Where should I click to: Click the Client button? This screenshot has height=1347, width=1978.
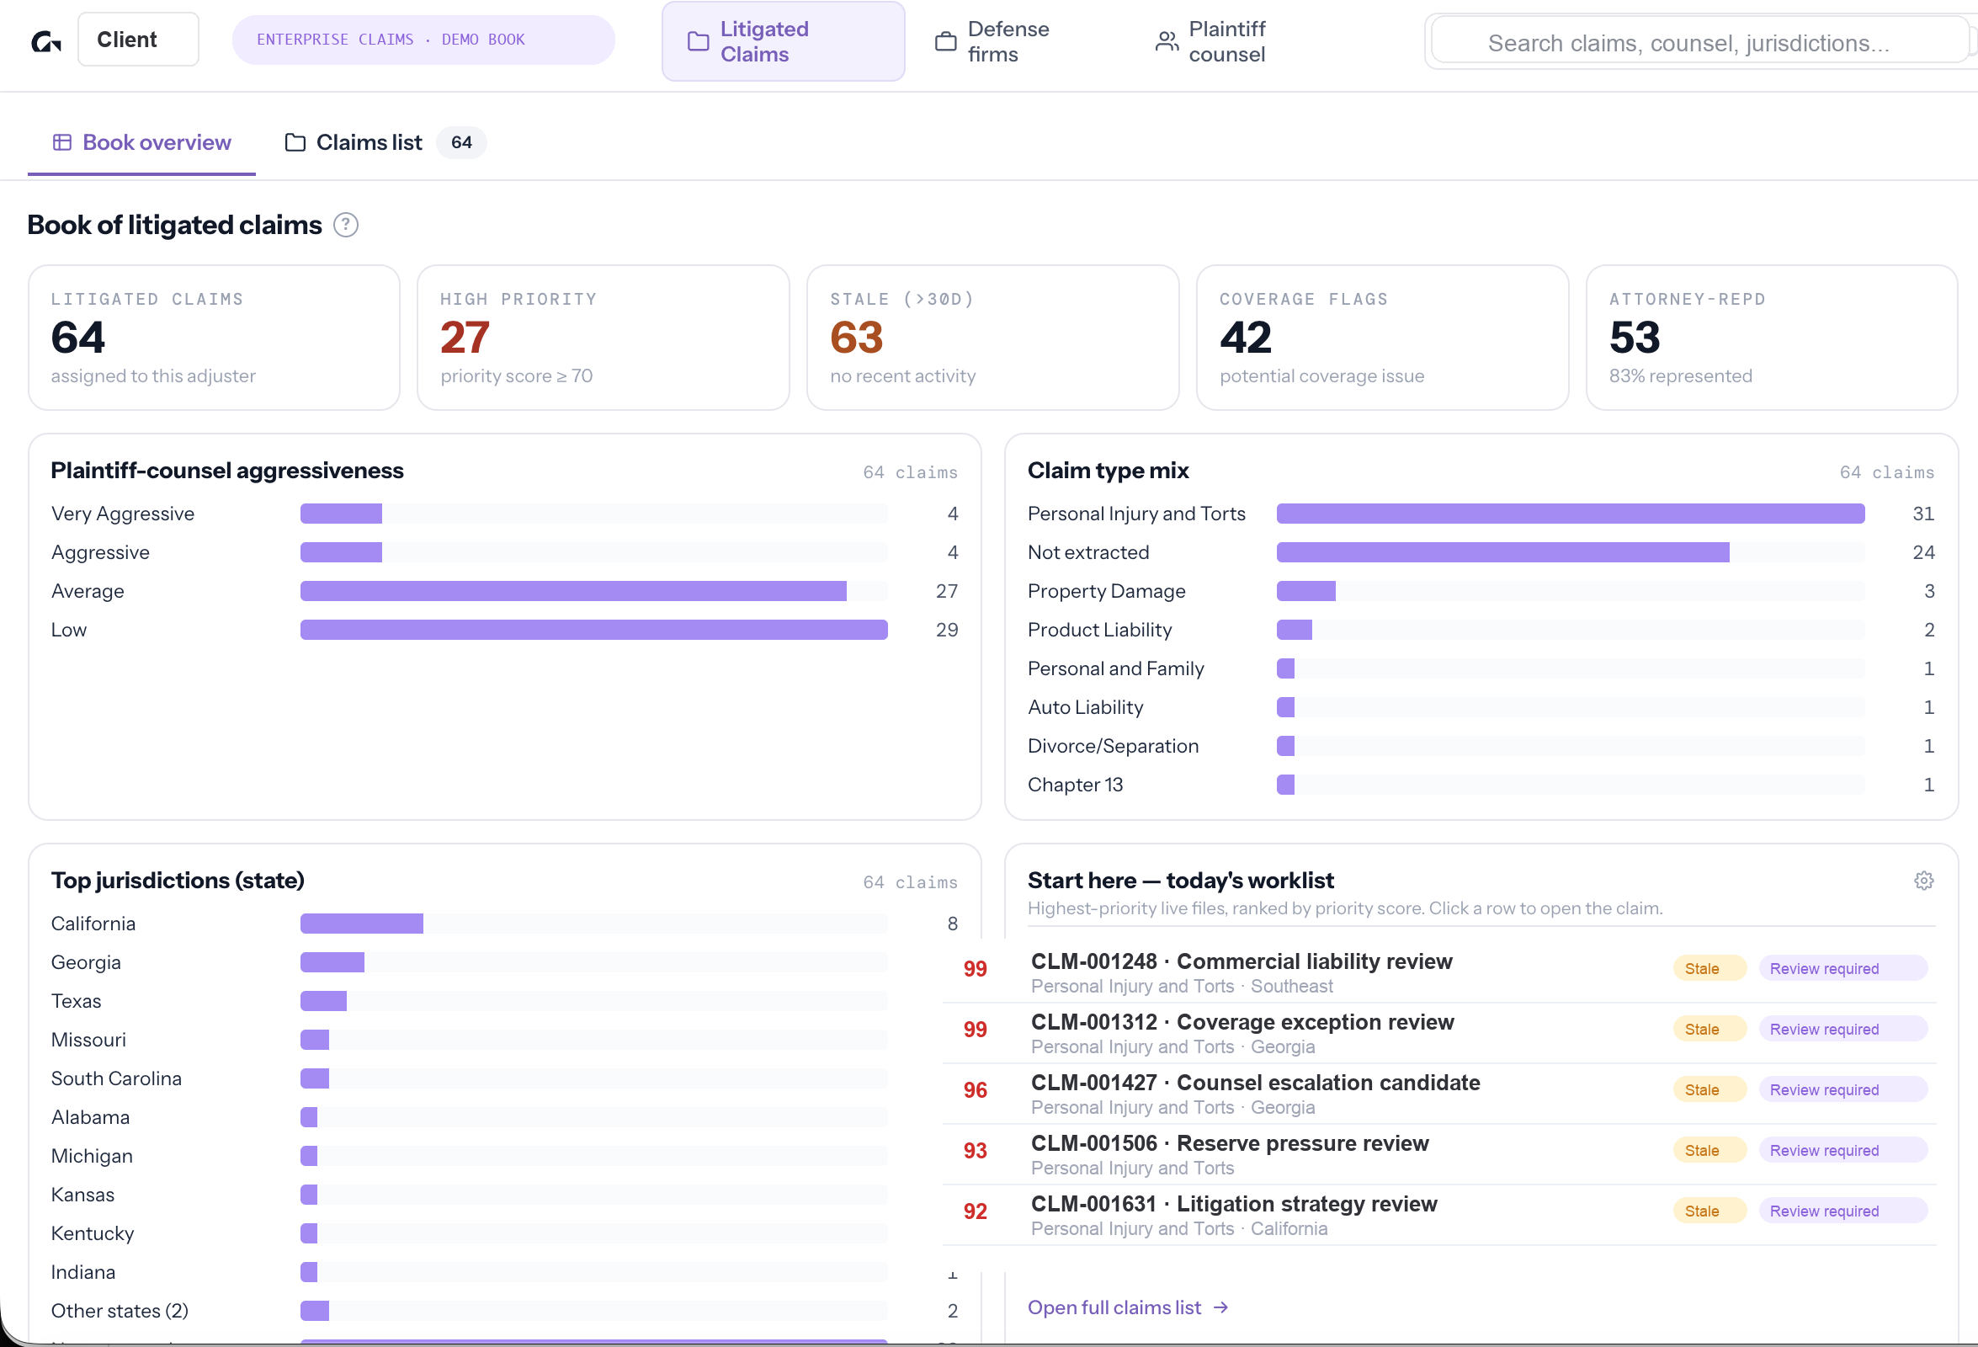pyautogui.click(x=138, y=40)
